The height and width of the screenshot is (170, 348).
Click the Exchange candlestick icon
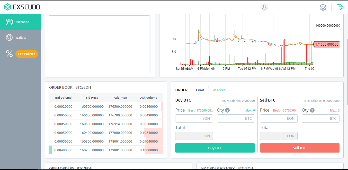(x=9, y=22)
